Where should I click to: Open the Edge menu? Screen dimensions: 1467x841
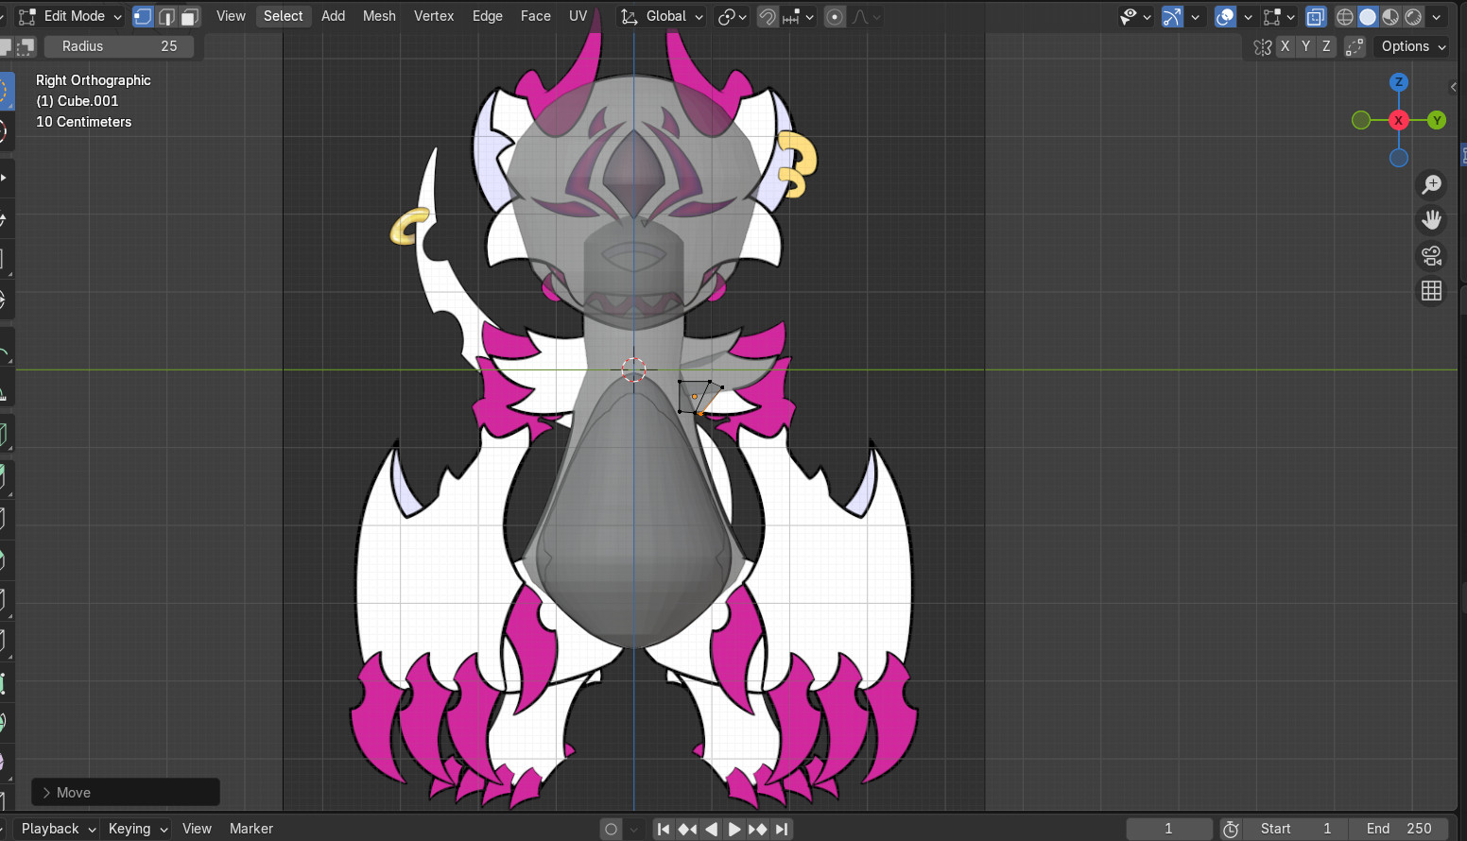click(488, 16)
